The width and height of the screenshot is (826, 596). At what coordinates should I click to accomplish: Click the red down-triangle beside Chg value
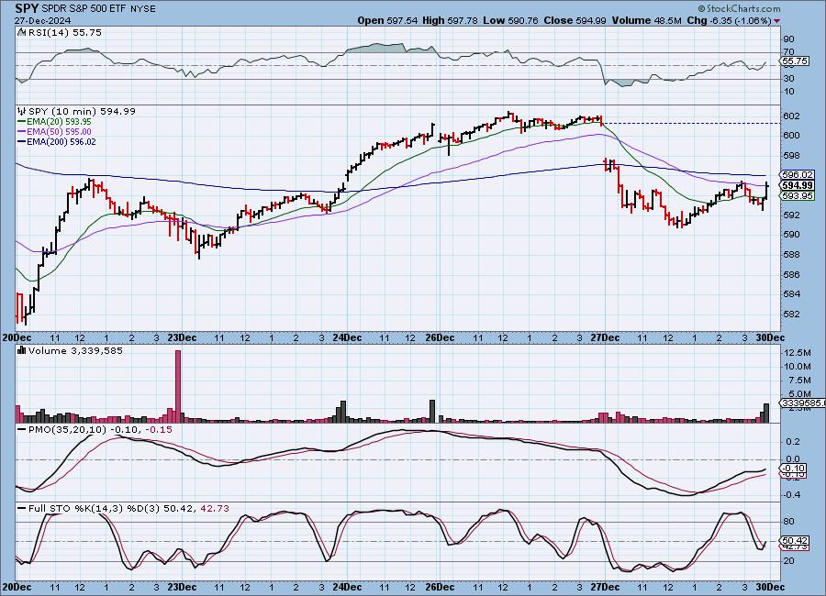[x=777, y=21]
